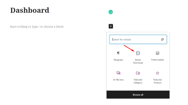
Task: Open the Browse all blocks button
Action: (x=138, y=95)
